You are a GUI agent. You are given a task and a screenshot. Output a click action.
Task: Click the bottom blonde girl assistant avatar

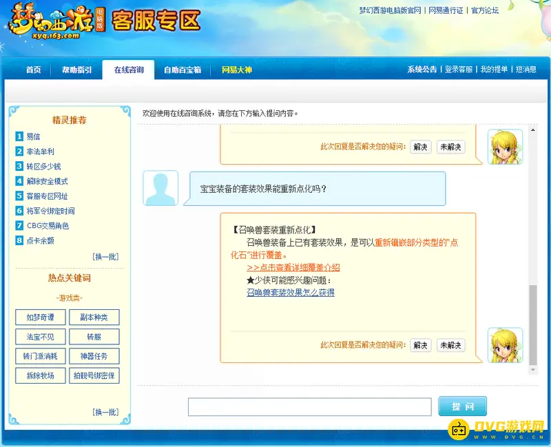click(x=505, y=345)
